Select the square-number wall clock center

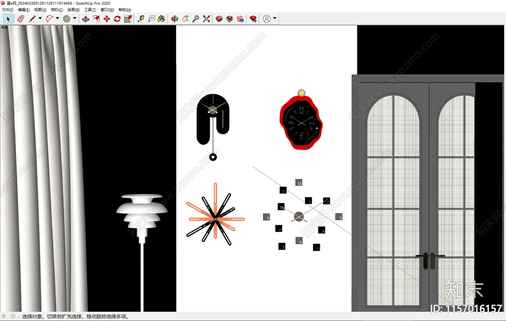(299, 217)
